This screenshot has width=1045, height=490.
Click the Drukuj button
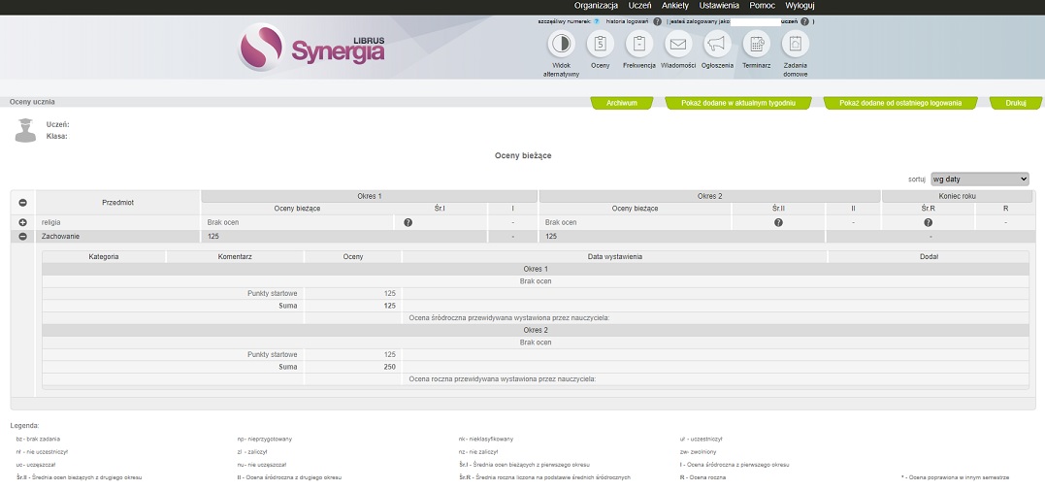click(x=1016, y=103)
